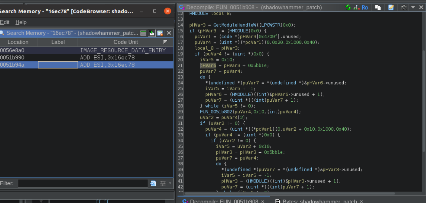Open the Decompile panel dropdown menu arrow

click(x=413, y=8)
